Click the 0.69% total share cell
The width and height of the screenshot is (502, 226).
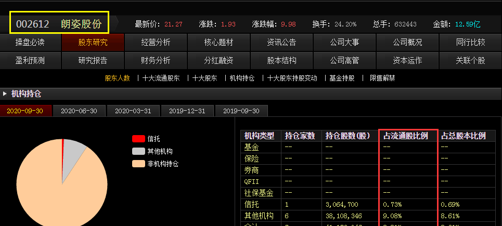[450, 205]
